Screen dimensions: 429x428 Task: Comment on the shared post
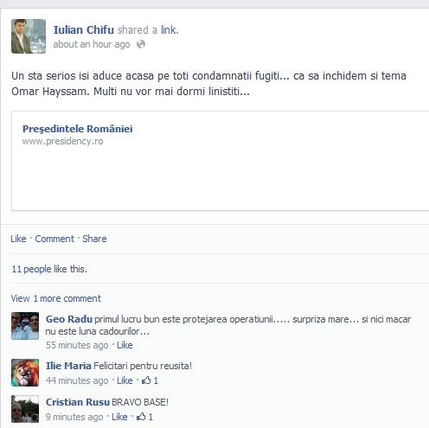(x=54, y=239)
